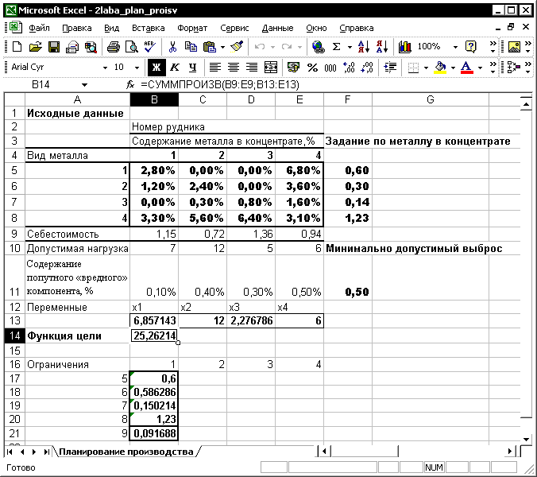This screenshot has height=477, width=537.
Task: Click the AutoSum sigma icon
Action: (x=337, y=47)
